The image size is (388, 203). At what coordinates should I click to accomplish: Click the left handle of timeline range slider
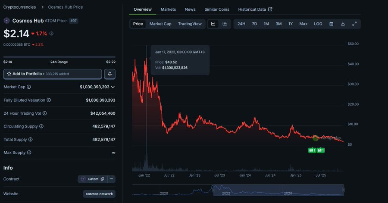click(x=213, y=190)
